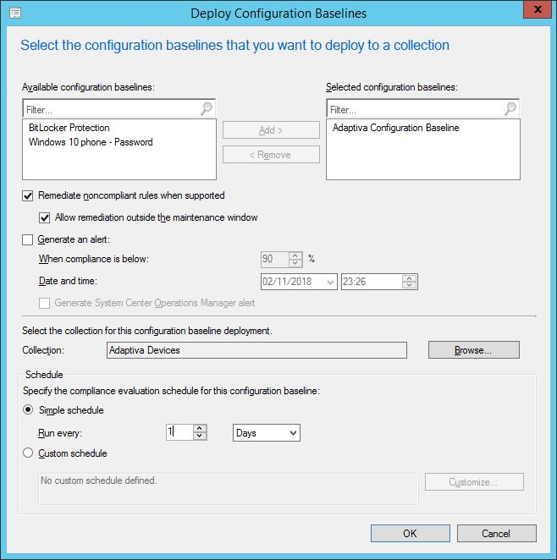Enable Generate an alert checkbox
557x560 pixels.
point(27,239)
